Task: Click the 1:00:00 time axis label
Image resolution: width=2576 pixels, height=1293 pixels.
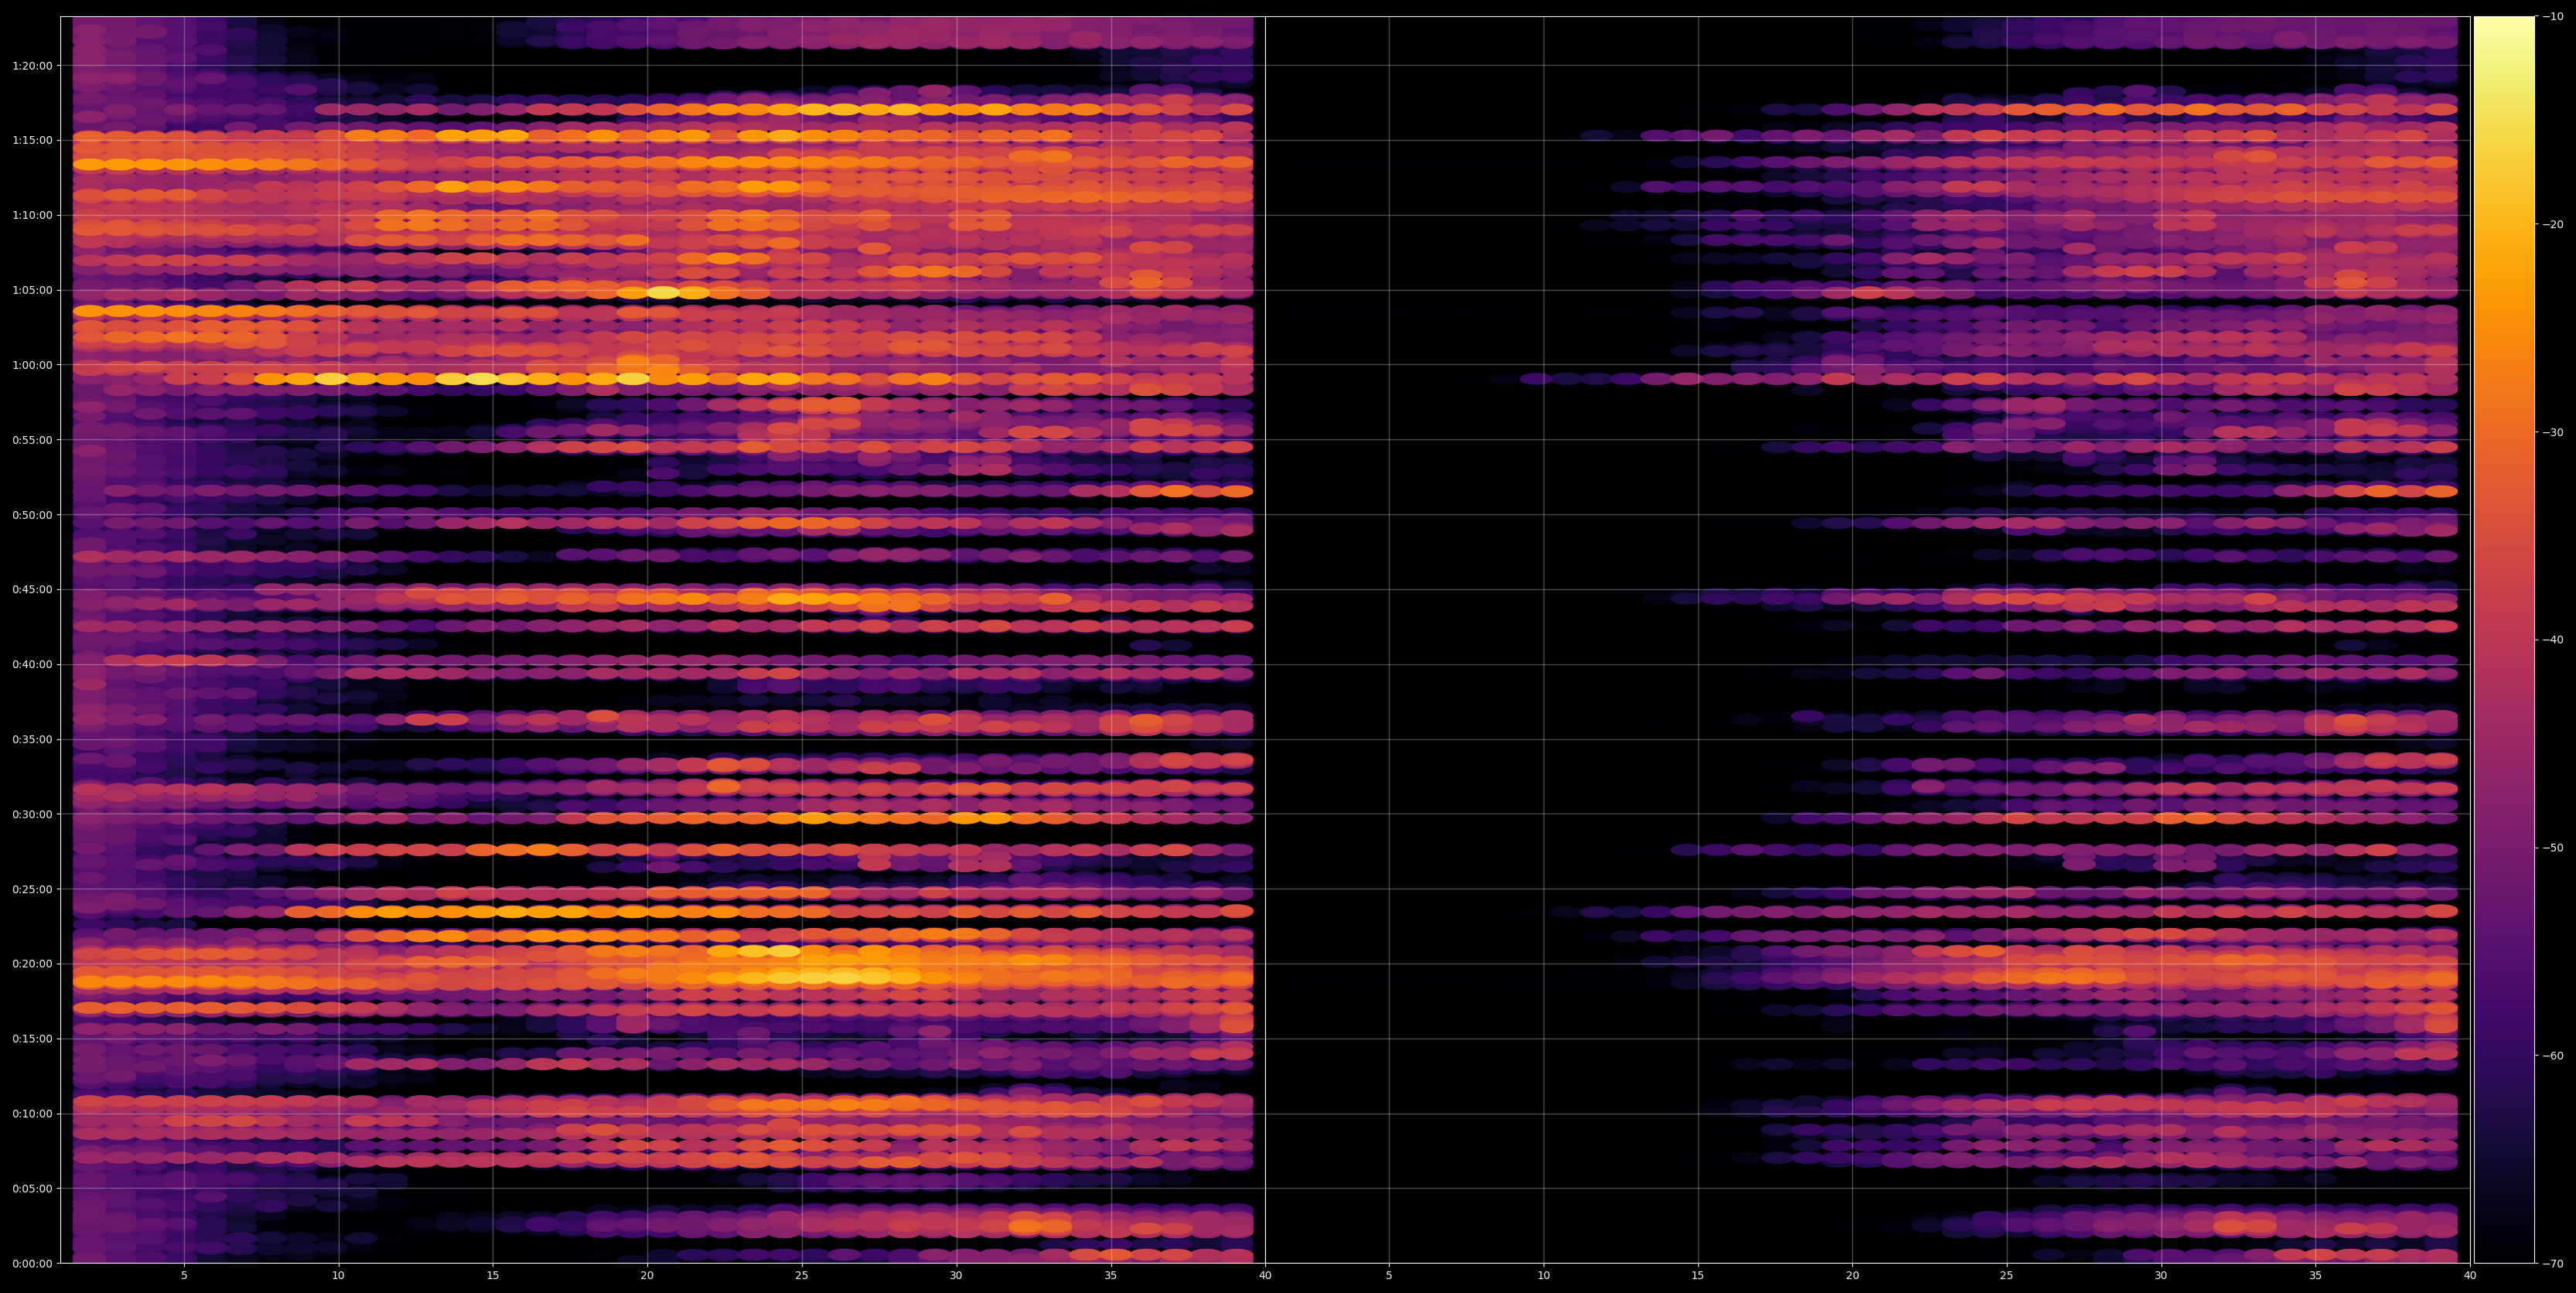Action: 32,365
